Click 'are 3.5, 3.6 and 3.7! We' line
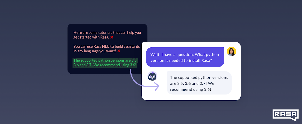 (192, 83)
